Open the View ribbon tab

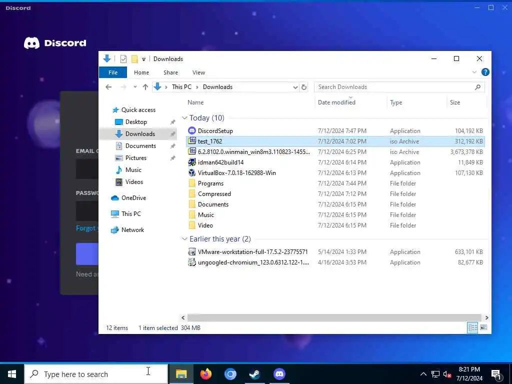pyautogui.click(x=198, y=72)
